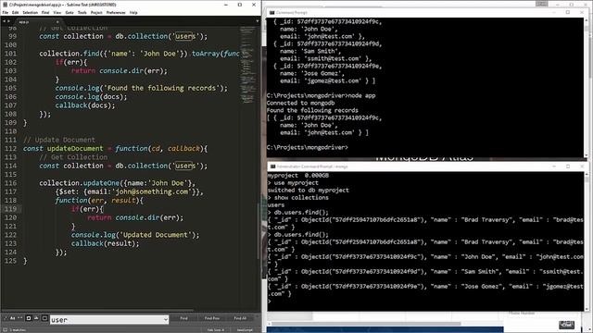Click the Find All button

[x=240, y=318]
